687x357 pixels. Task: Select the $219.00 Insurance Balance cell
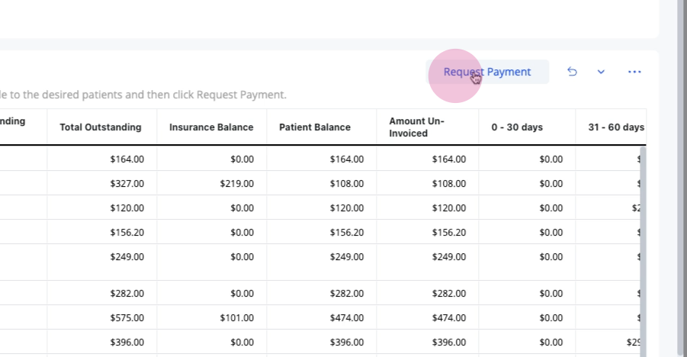point(212,183)
